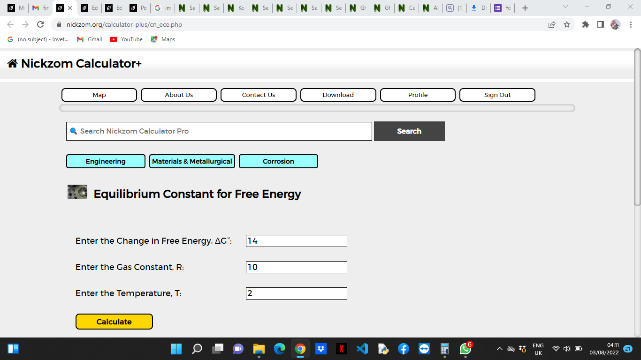Share this page using the share icon
The width and height of the screenshot is (641, 360).
point(552,24)
